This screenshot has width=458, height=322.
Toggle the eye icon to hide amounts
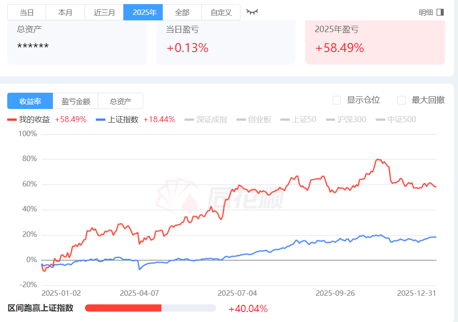coord(252,12)
